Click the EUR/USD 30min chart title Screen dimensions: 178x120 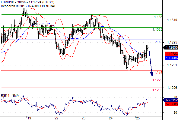click(x=28, y=2)
